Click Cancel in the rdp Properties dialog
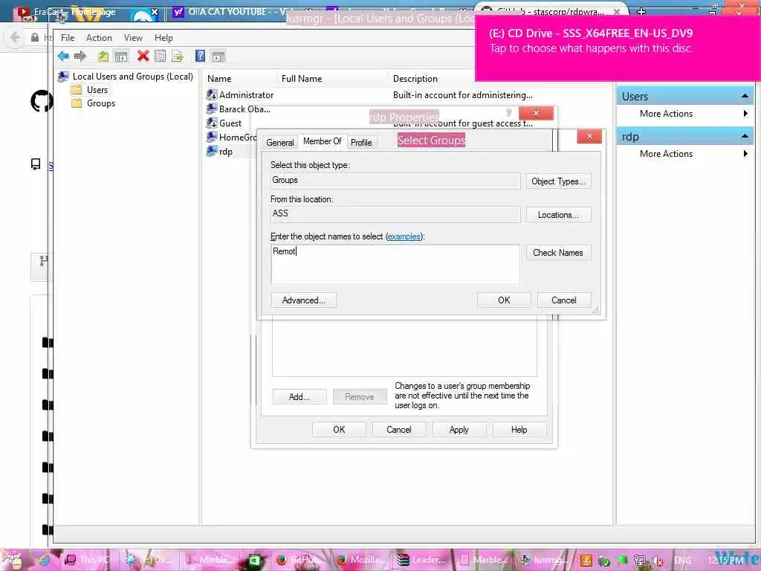Viewport: 761px width, 571px height. [x=399, y=430]
